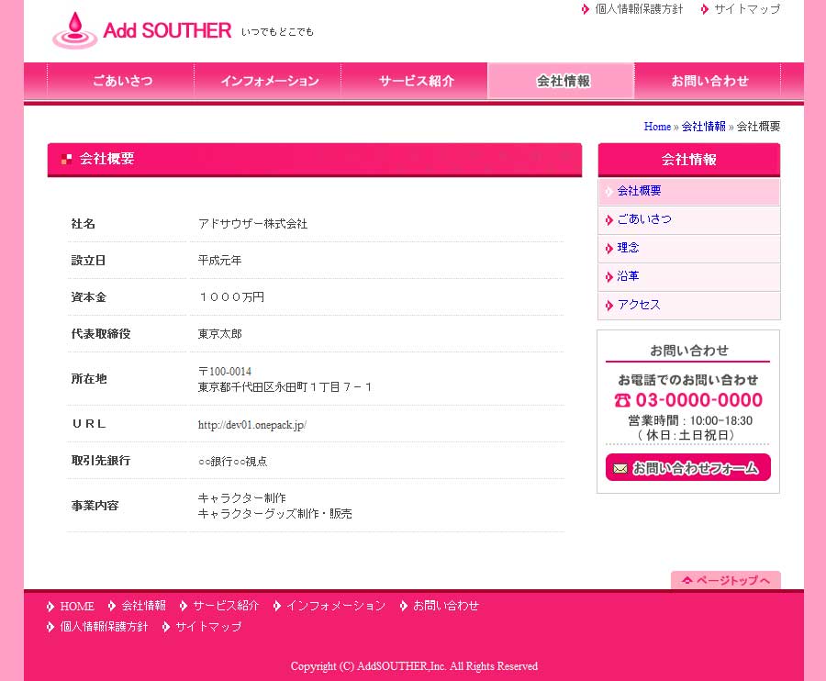The height and width of the screenshot is (681, 826).
Task: Open サイトマップ link in the footer
Action: [x=208, y=627]
